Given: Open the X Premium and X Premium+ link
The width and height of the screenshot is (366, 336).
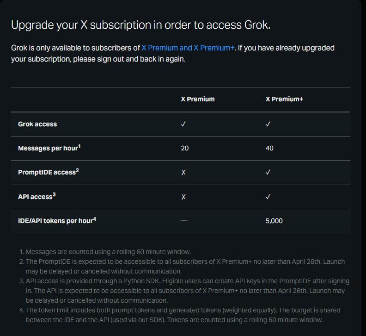Looking at the screenshot, I should [x=188, y=48].
